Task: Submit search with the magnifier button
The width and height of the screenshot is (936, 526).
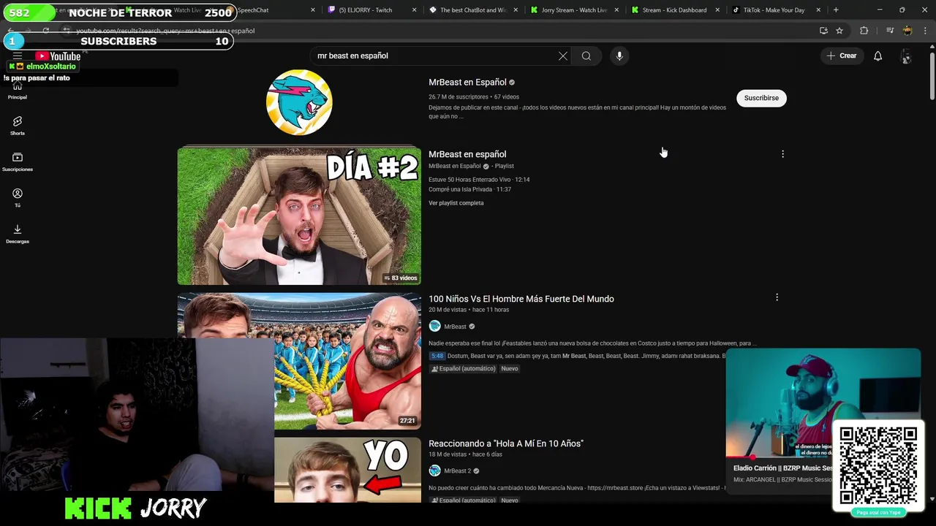Action: click(586, 56)
